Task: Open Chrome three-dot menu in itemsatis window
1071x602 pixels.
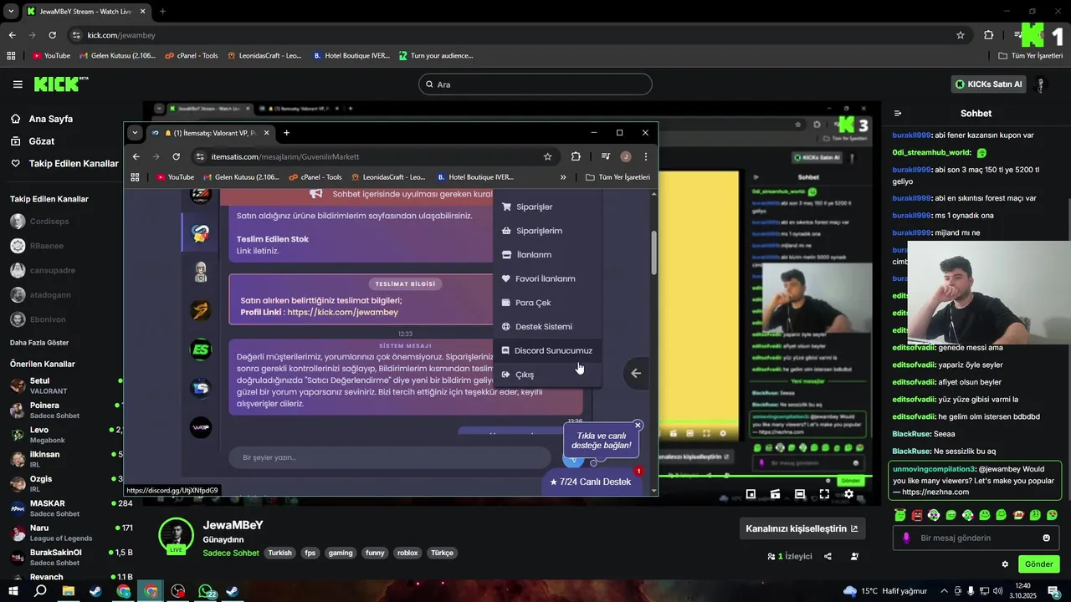Action: [x=646, y=156]
